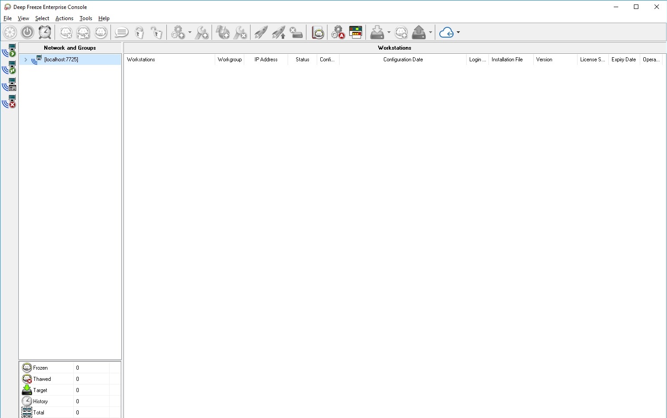Open the Select menu
This screenshot has width=667, height=418.
42,18
